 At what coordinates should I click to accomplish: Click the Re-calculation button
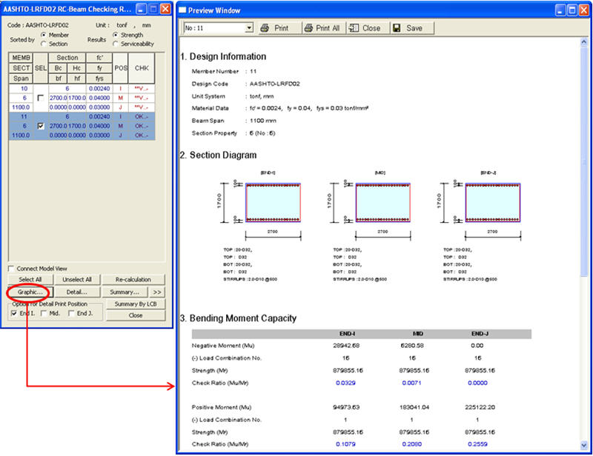tap(133, 279)
